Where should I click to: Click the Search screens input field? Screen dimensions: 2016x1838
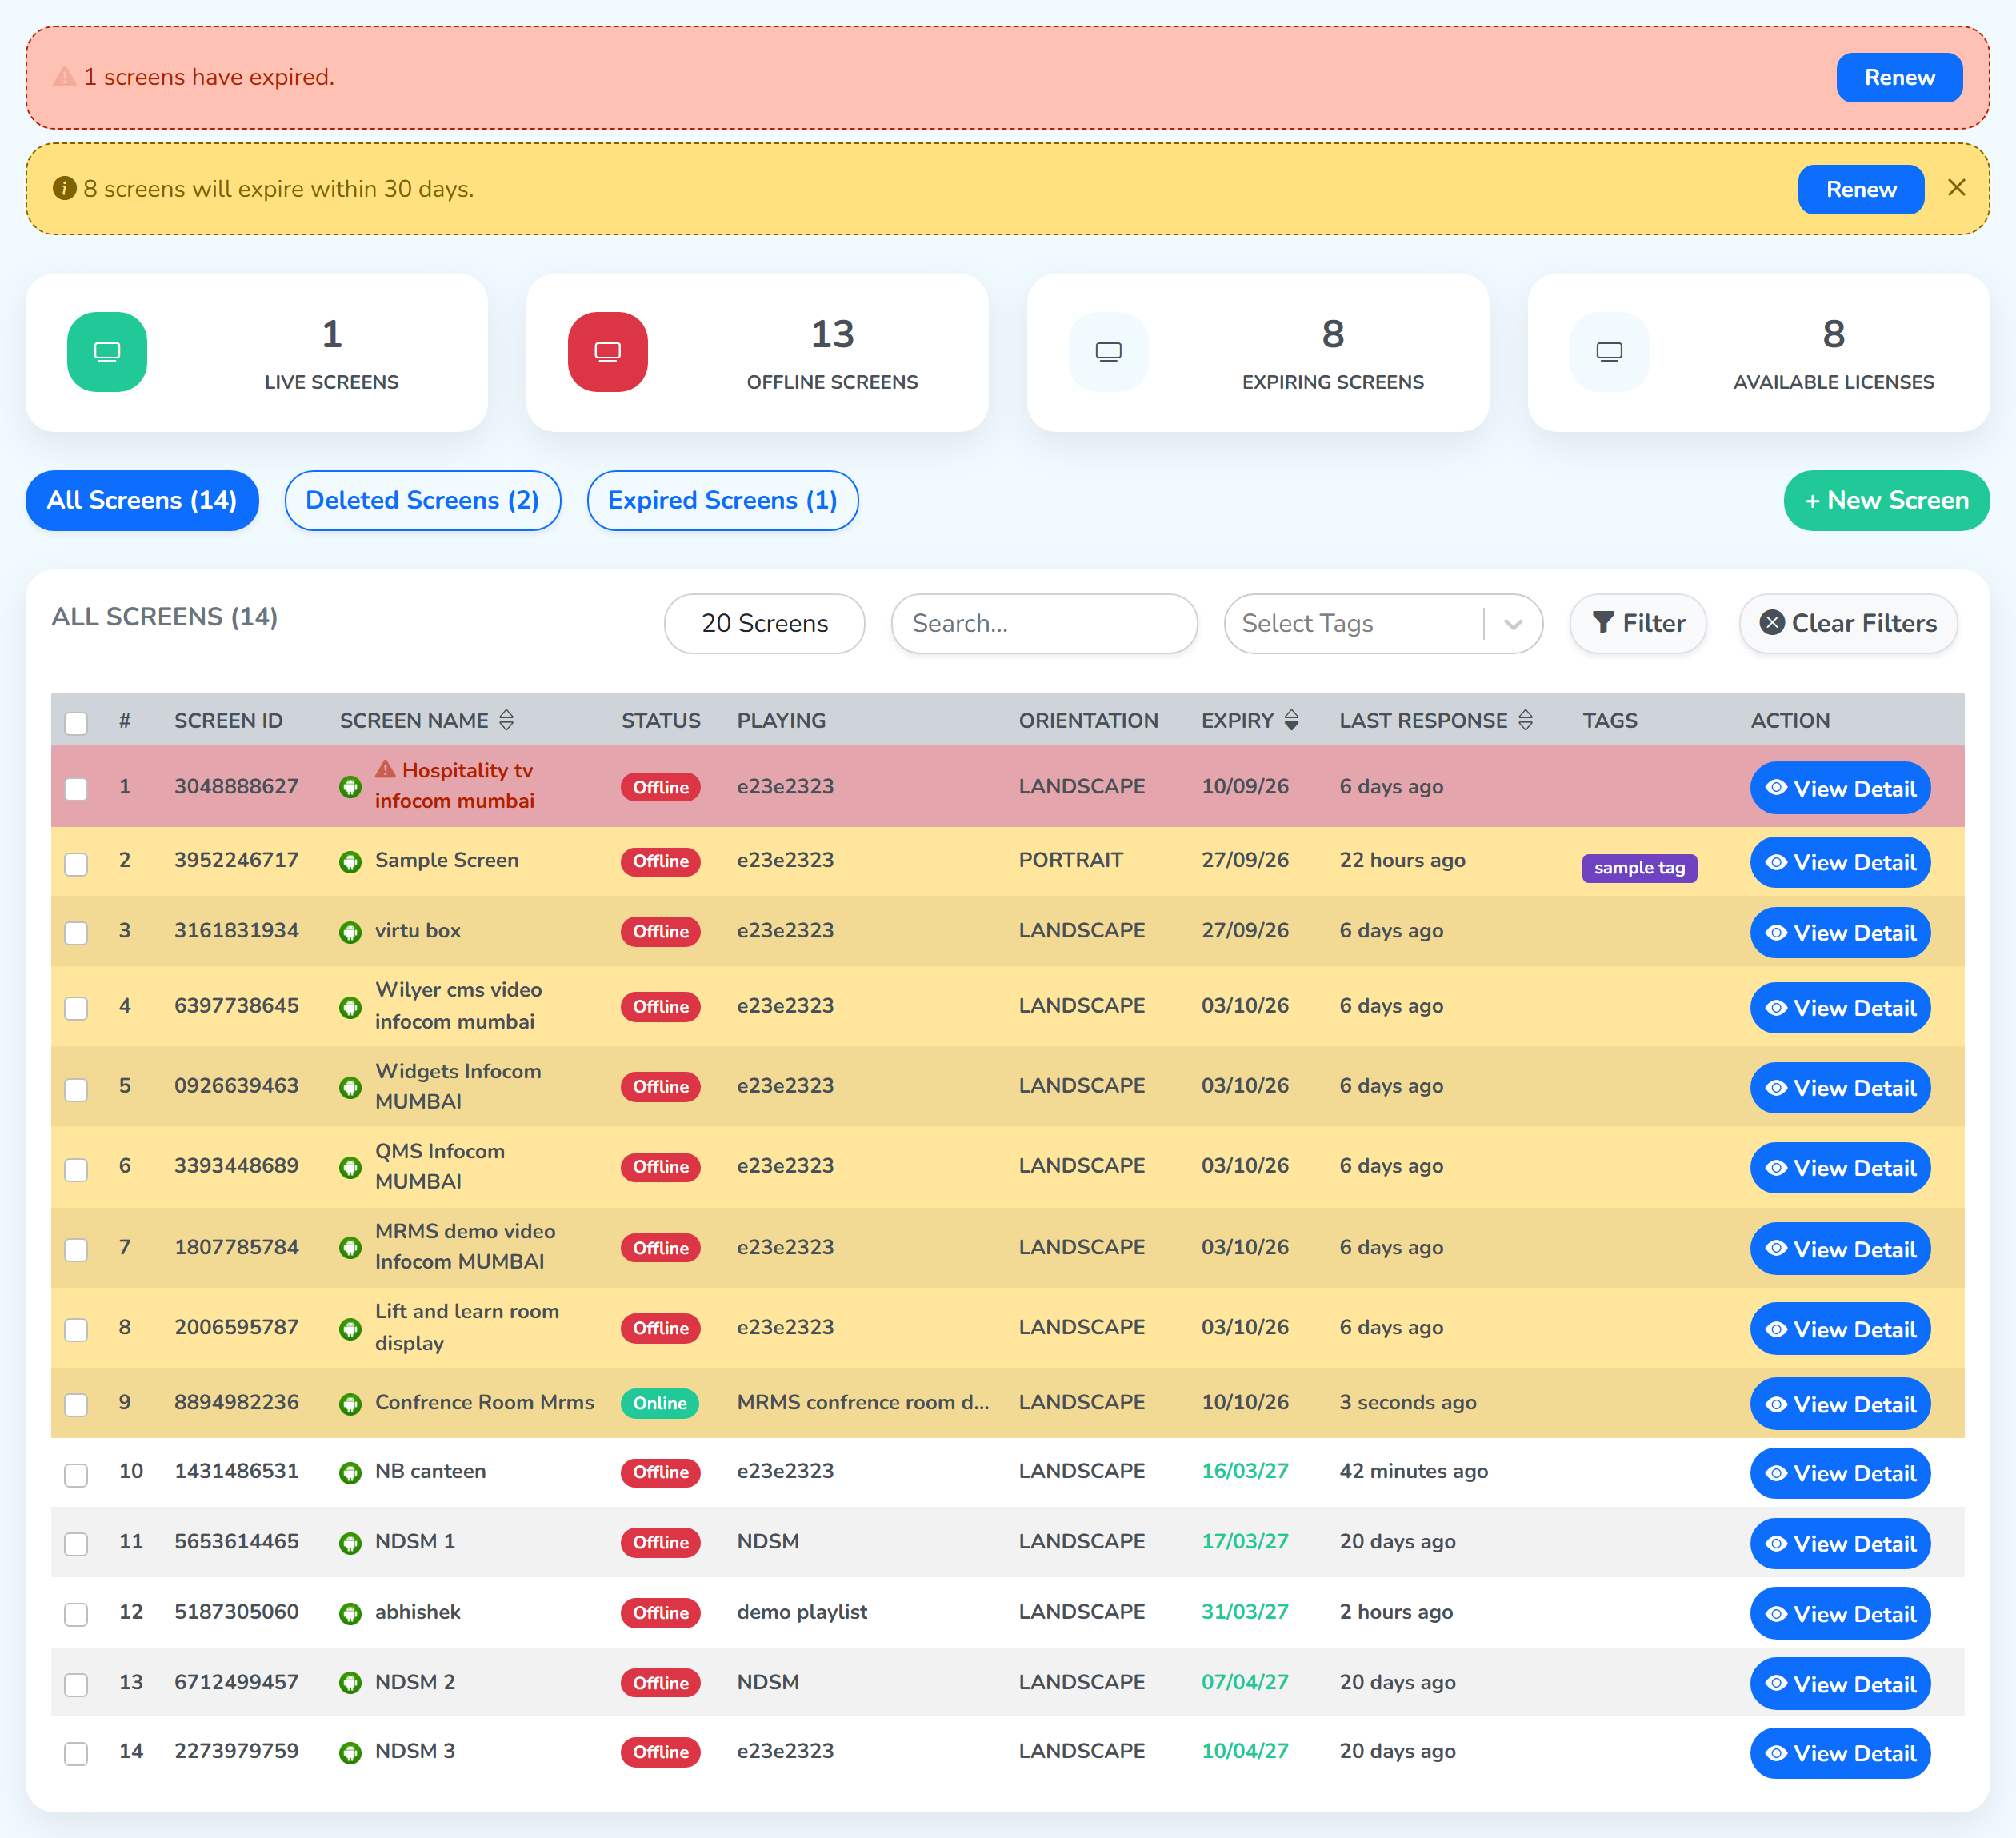point(1044,624)
